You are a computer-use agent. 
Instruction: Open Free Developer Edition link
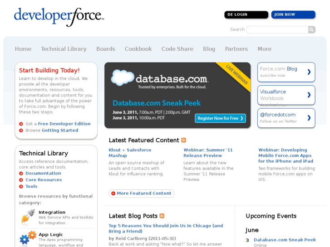coord(64,124)
